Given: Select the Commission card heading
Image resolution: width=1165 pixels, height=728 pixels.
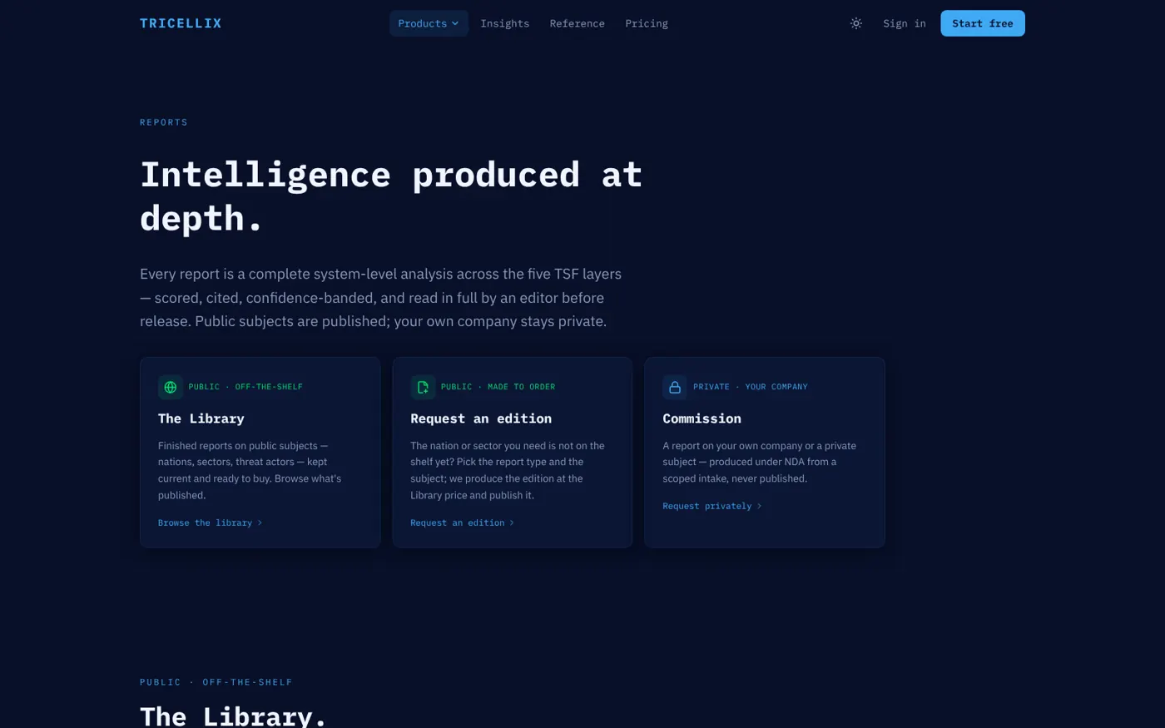Looking at the screenshot, I should (701, 418).
